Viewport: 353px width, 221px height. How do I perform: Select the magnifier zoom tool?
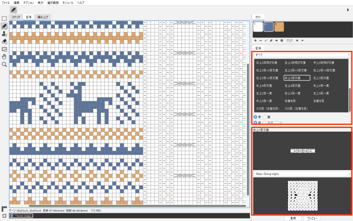4,64
